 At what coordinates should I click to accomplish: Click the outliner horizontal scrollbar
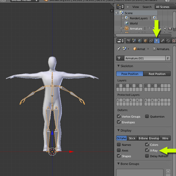(x=137, y=35)
